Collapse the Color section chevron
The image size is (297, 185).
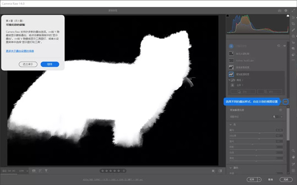[x=231, y=168]
